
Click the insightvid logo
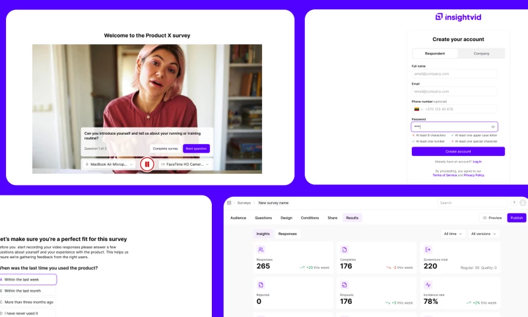click(x=458, y=17)
